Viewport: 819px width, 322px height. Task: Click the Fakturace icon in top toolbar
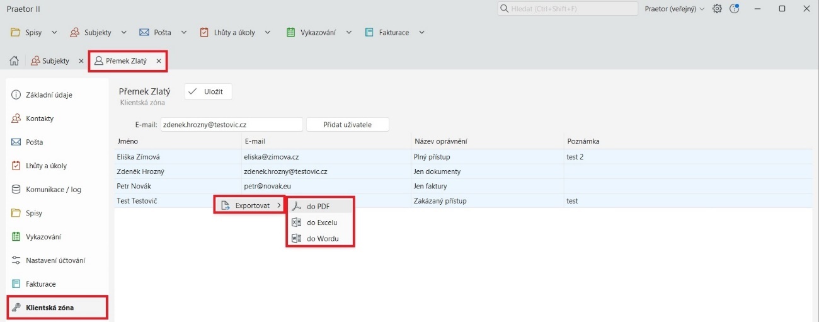[369, 32]
